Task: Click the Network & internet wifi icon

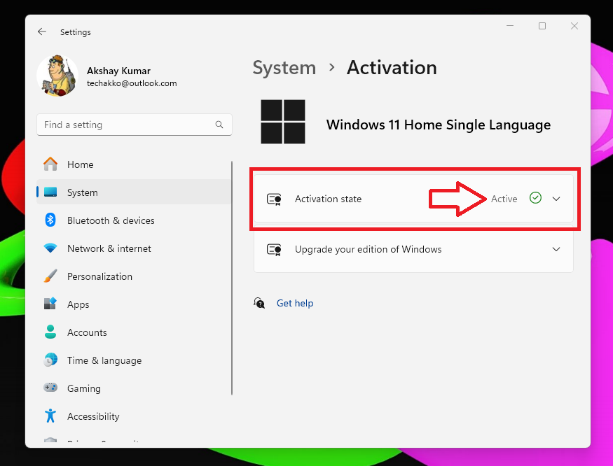Action: point(50,248)
